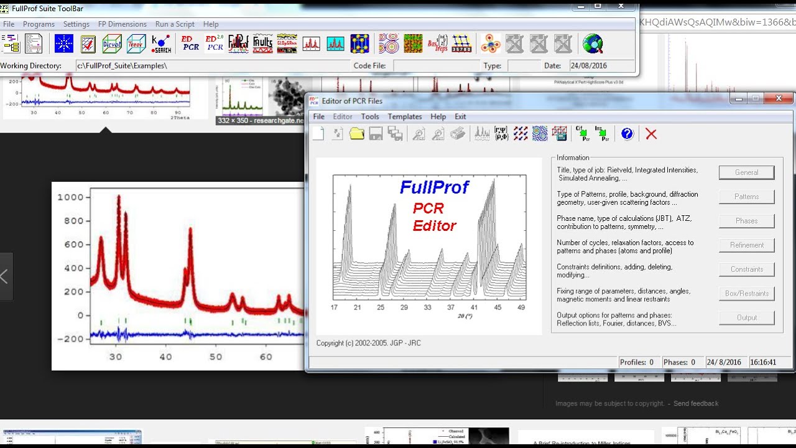The image size is (796, 448).
Task: Close the editor with the red X toolbar icon
Action: tap(651, 134)
